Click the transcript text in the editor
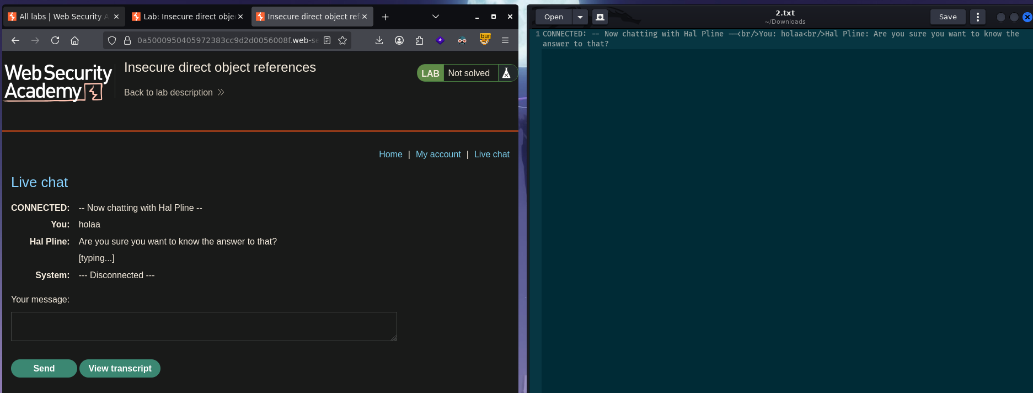Screen dimensions: 1033x393 (x=781, y=39)
